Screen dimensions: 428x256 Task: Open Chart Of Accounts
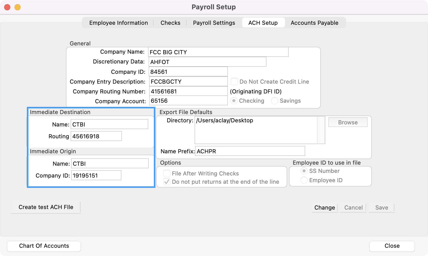click(44, 246)
